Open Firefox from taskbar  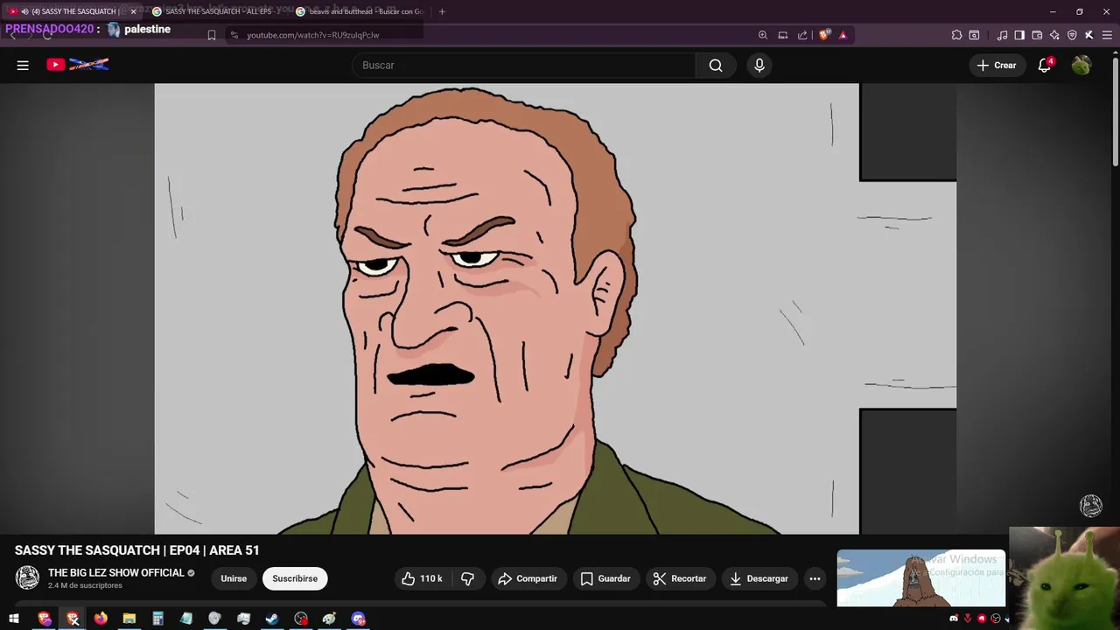pos(101,619)
